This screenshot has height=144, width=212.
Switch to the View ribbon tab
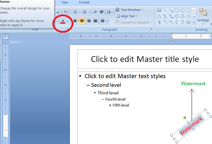[65, 2]
